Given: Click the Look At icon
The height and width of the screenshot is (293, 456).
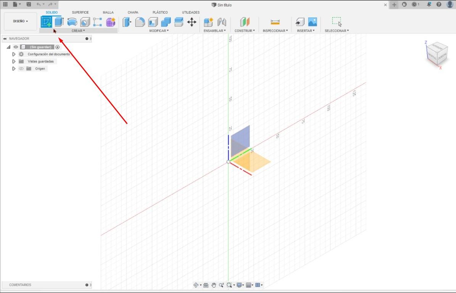Looking at the screenshot, I should click(x=206, y=285).
